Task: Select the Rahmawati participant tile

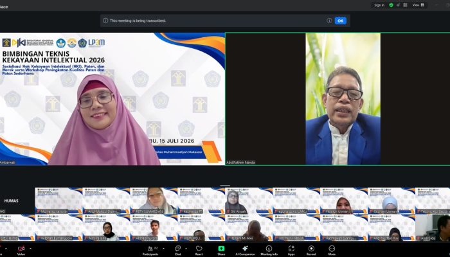Action: 344,227
